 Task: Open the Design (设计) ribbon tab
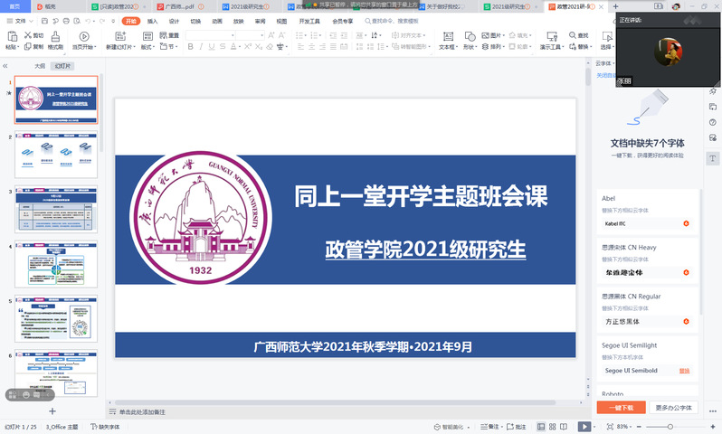(174, 21)
